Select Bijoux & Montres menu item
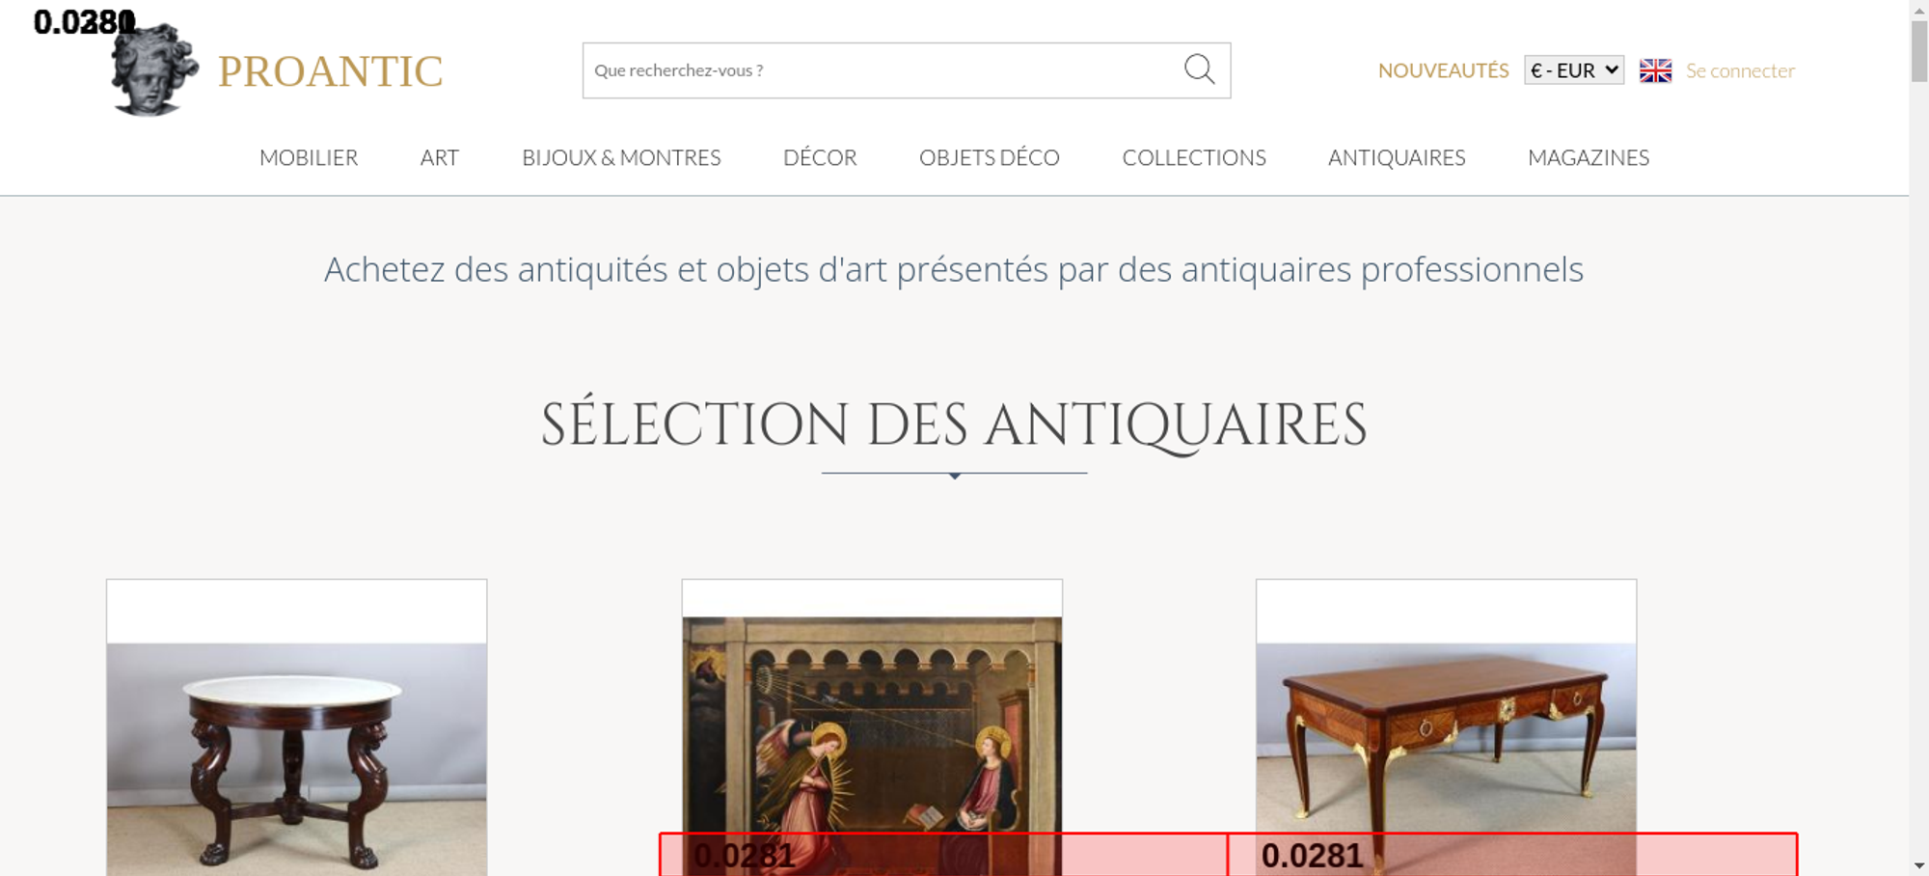The height and width of the screenshot is (876, 1929). [x=621, y=157]
